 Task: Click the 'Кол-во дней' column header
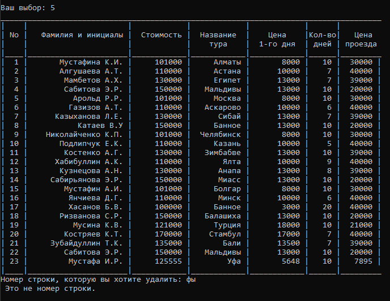click(x=323, y=40)
